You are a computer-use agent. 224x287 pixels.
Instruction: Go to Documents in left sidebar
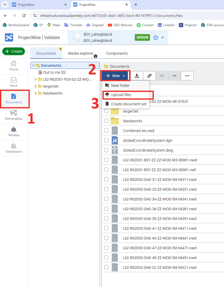(x=14, y=99)
